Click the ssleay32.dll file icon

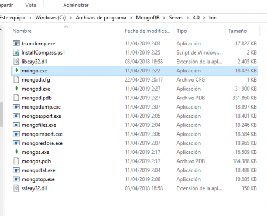(16, 188)
